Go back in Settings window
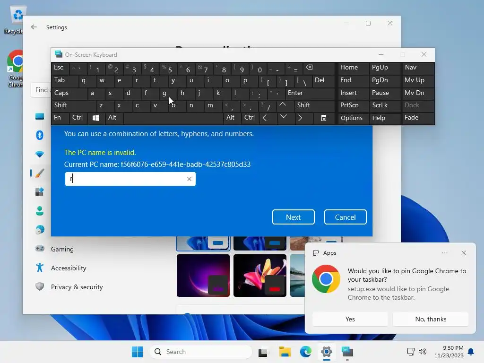The image size is (484, 363). pyautogui.click(x=34, y=27)
